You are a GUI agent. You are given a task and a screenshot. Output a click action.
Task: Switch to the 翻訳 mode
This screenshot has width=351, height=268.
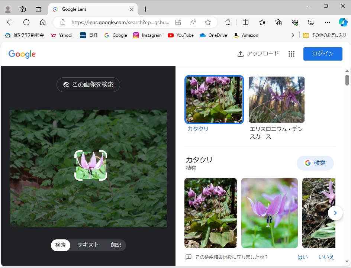point(116,245)
